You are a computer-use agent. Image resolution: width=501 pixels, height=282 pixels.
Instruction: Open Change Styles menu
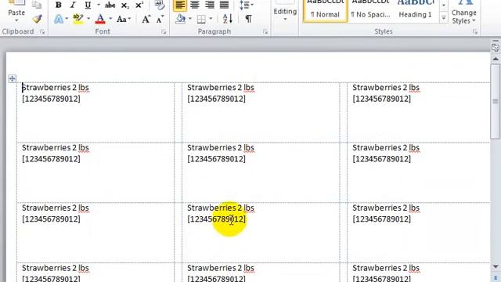click(464, 13)
